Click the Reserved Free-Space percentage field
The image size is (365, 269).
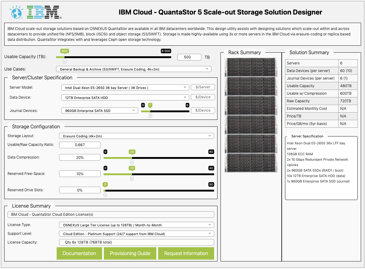pyautogui.click(x=80, y=174)
